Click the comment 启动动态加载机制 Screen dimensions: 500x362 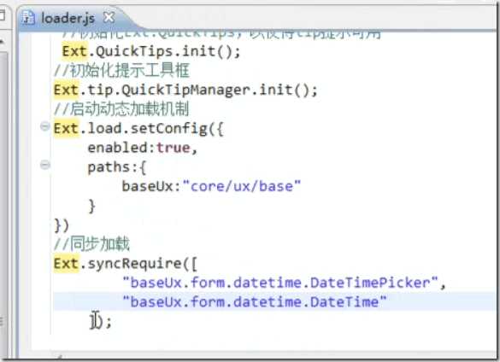click(x=121, y=109)
